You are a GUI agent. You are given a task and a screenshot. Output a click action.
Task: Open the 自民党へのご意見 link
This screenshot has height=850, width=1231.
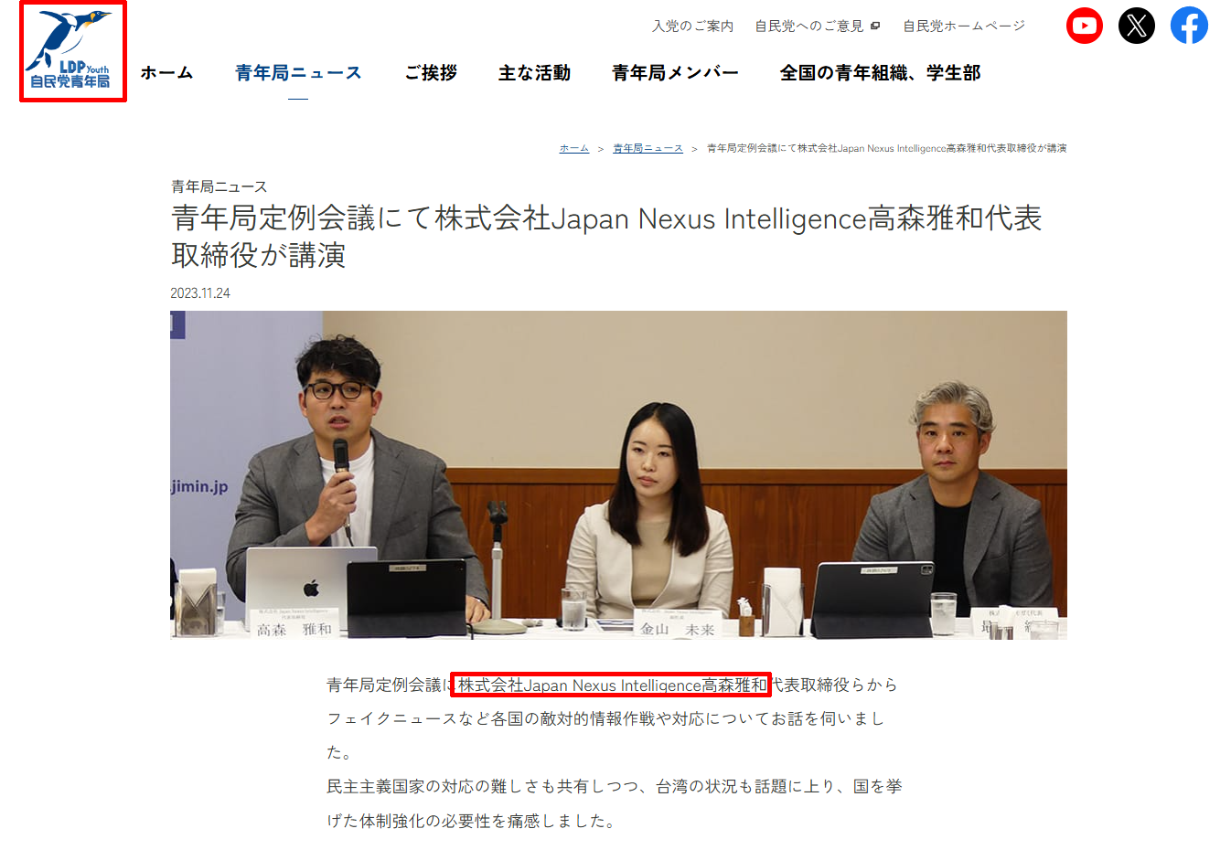808,26
